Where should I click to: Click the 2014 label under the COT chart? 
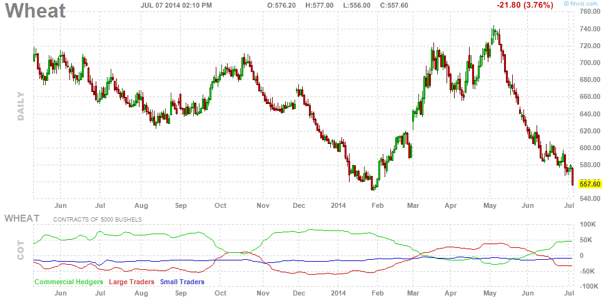tap(338, 294)
